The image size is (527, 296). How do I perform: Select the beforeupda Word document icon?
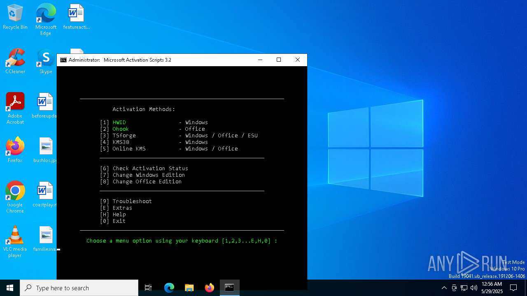point(44,106)
